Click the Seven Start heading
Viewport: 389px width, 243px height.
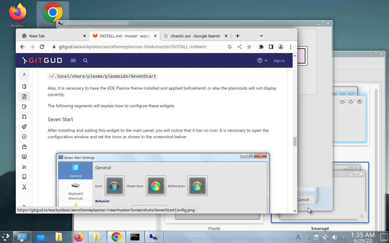coord(60,119)
